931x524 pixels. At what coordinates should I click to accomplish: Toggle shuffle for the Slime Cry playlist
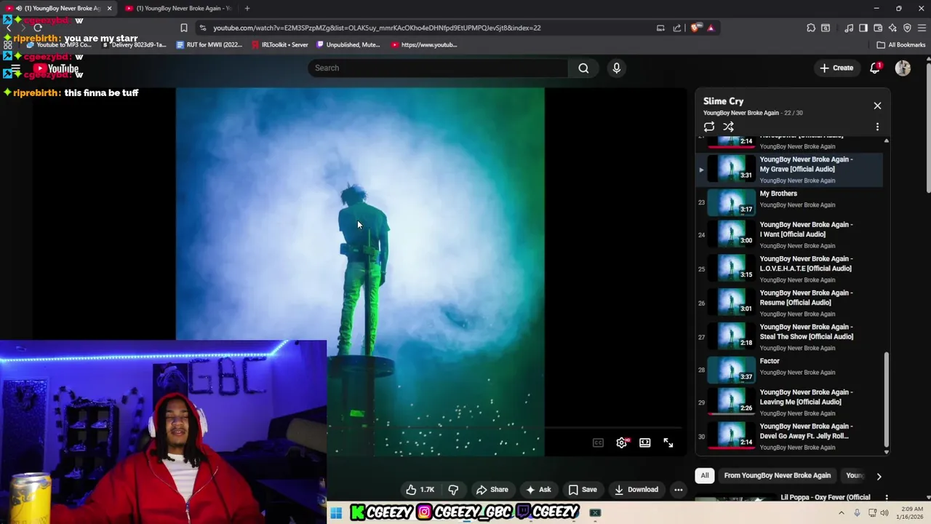[x=728, y=127]
